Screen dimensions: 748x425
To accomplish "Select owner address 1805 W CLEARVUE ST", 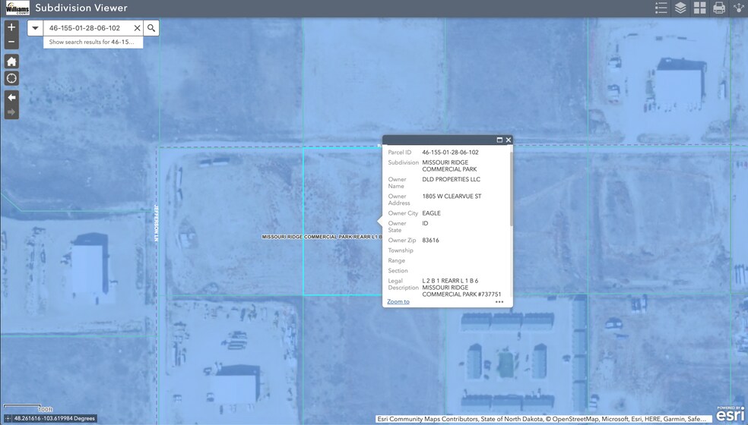I will [x=452, y=197].
